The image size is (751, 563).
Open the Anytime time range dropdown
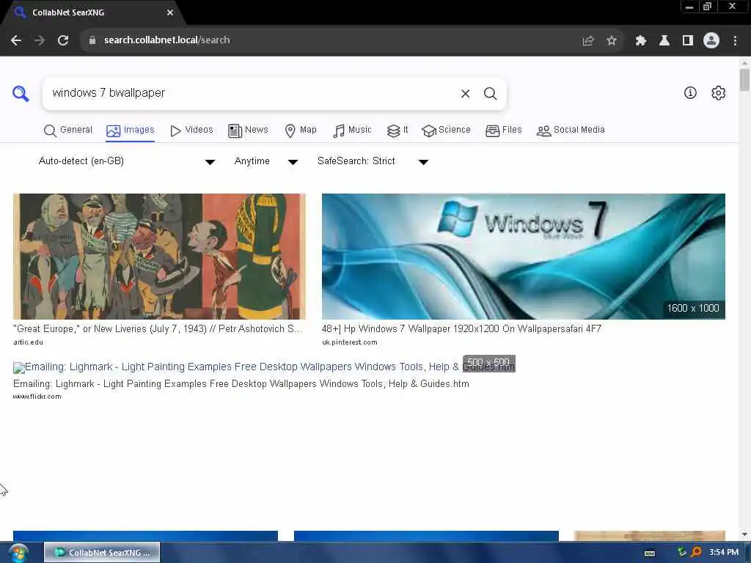[x=265, y=161]
